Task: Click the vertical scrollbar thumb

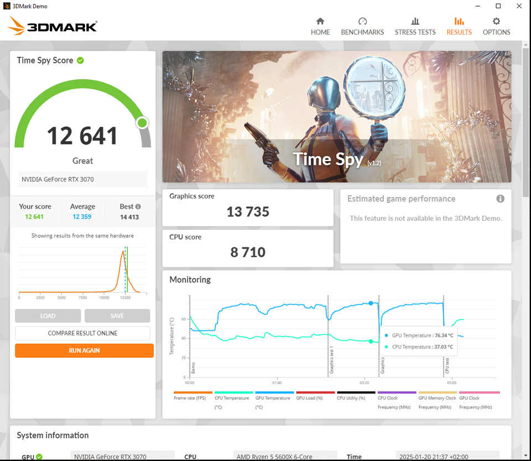Action: (525, 122)
